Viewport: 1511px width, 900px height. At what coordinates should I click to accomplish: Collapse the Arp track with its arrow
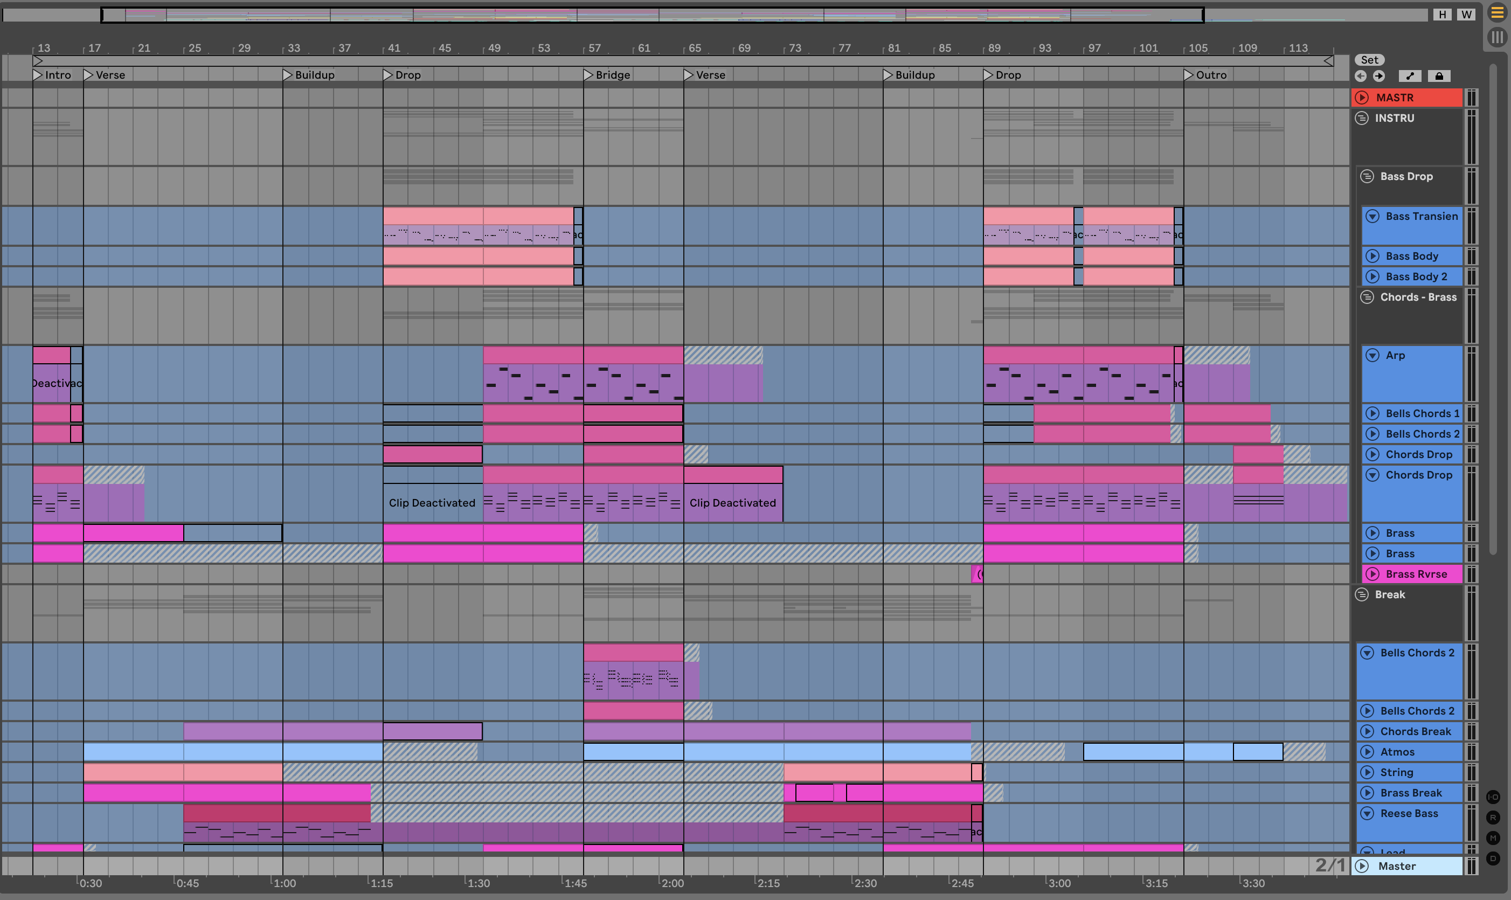(x=1373, y=355)
